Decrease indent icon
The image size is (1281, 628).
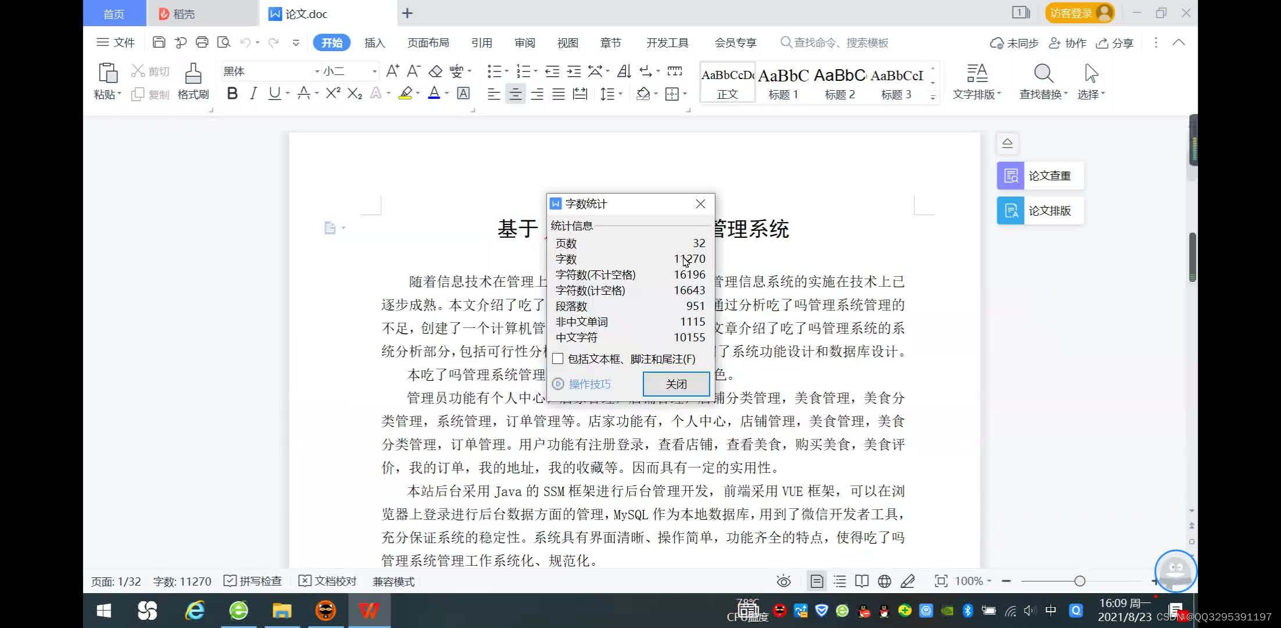click(x=552, y=71)
